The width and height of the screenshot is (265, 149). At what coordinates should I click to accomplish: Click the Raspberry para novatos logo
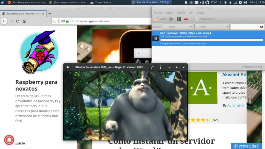39,52
